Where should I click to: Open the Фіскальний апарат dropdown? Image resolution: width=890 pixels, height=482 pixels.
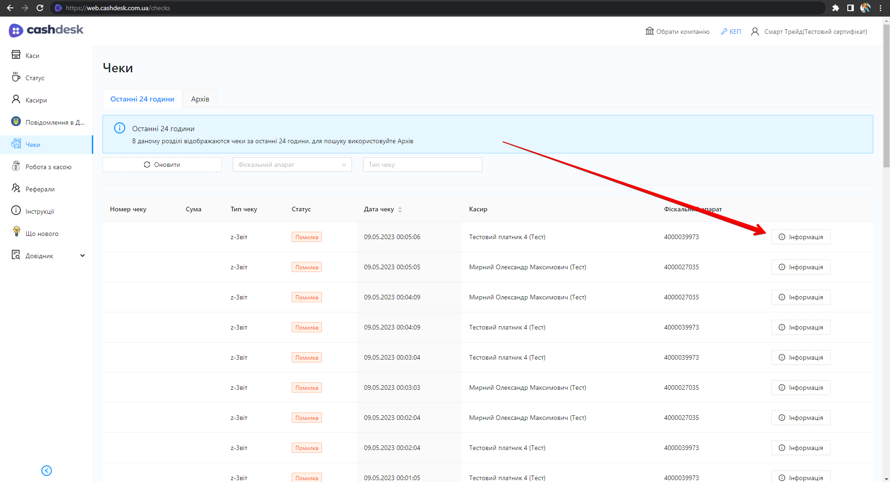point(292,165)
